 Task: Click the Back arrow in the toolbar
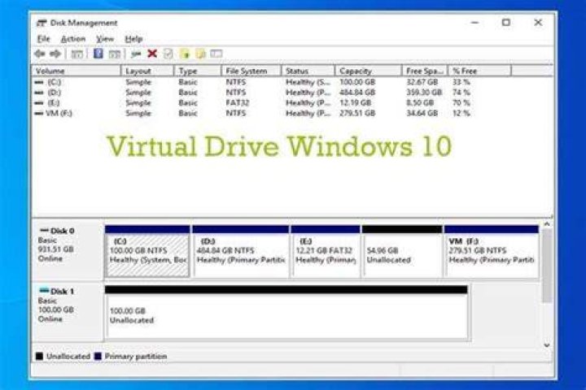click(x=40, y=54)
